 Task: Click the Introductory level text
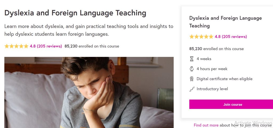click(x=212, y=89)
